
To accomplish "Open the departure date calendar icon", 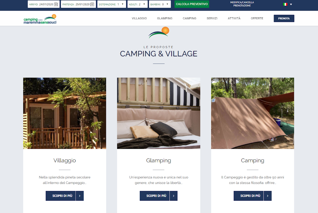I will [x=92, y=4].
